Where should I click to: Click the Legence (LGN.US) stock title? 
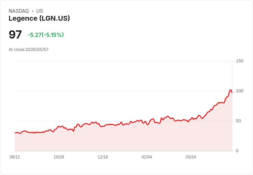(39, 19)
